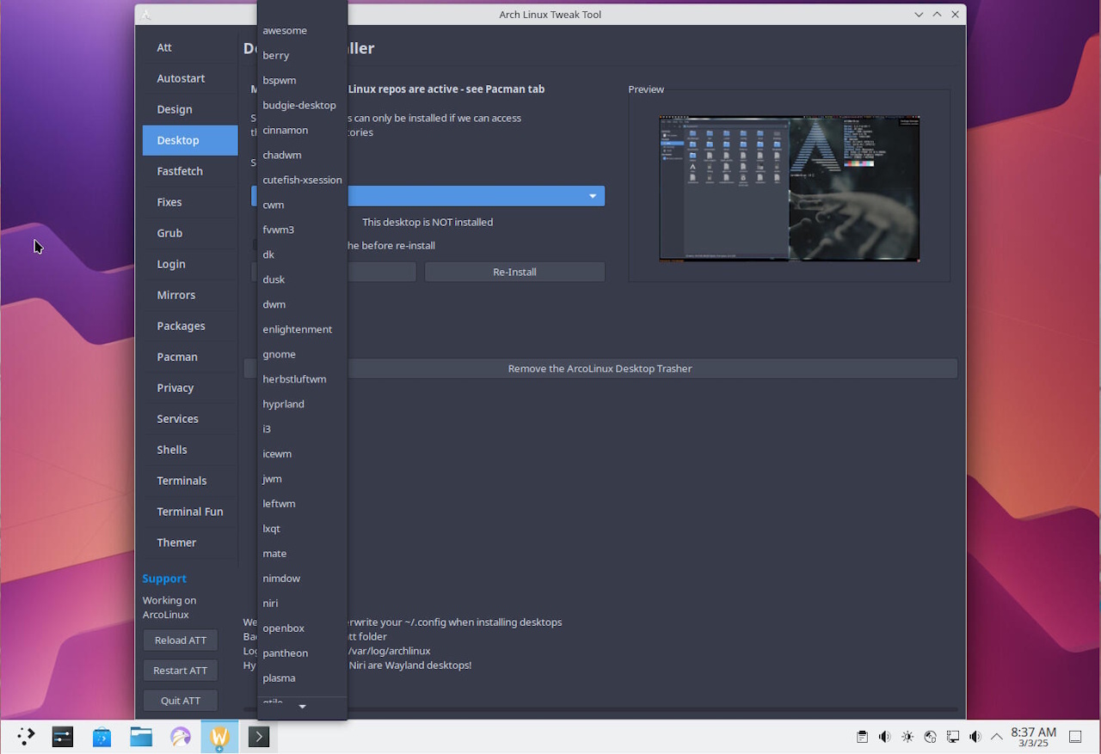The width and height of the screenshot is (1101, 754).
Task: Click the desktop preview thumbnail
Action: pos(789,188)
